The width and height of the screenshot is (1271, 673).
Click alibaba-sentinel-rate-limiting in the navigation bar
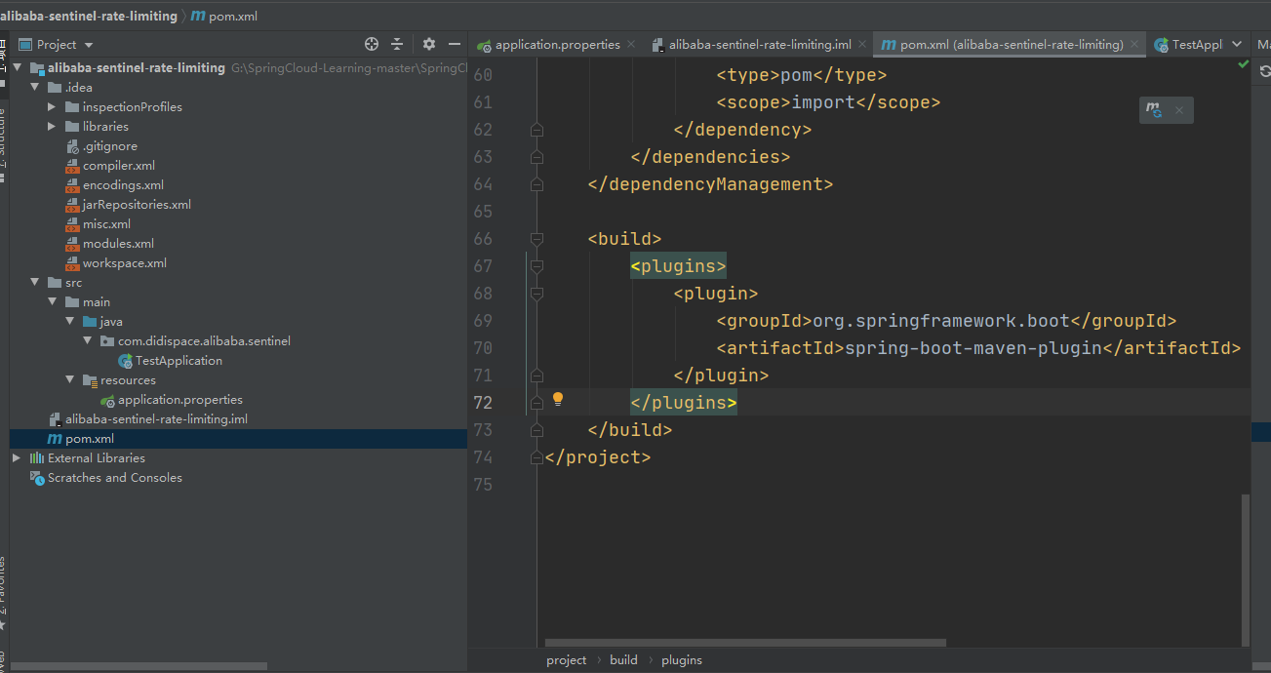pos(89,17)
